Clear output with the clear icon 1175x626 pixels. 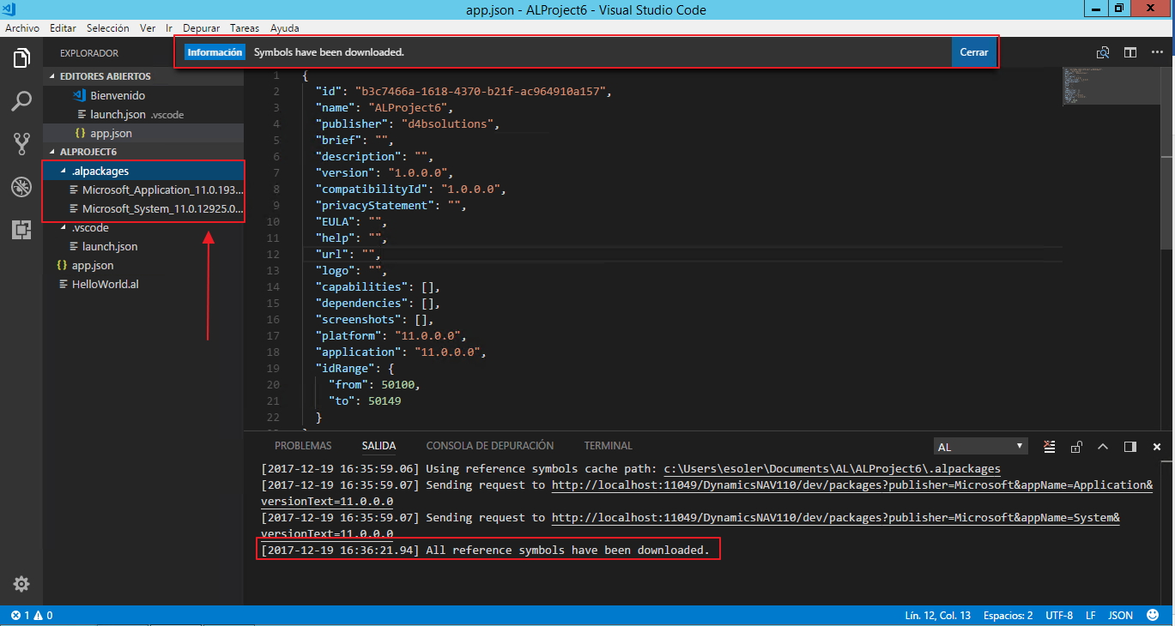[x=1049, y=447]
